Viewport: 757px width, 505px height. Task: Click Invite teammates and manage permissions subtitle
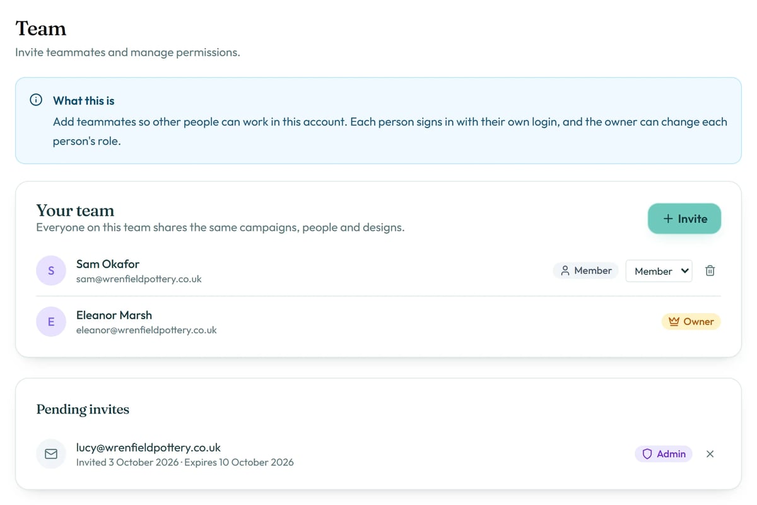coord(127,52)
